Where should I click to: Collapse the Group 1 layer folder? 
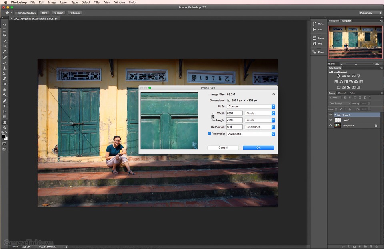point(335,115)
